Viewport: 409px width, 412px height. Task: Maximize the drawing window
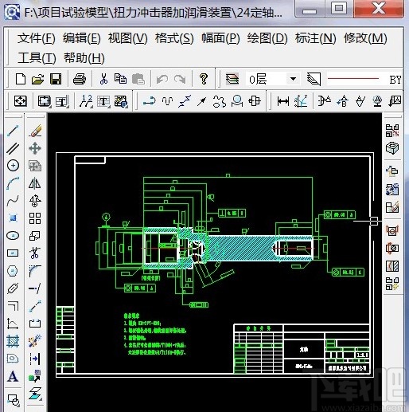pos(339,9)
